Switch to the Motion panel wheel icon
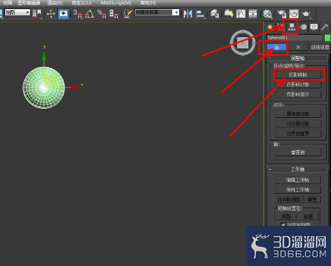The height and width of the screenshot is (266, 331). point(303,27)
